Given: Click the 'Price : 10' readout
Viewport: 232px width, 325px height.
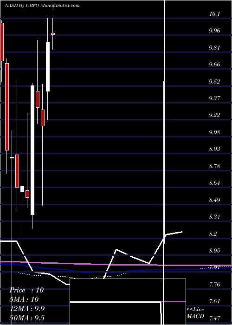Looking at the screenshot, I should pyautogui.click(x=26, y=290).
